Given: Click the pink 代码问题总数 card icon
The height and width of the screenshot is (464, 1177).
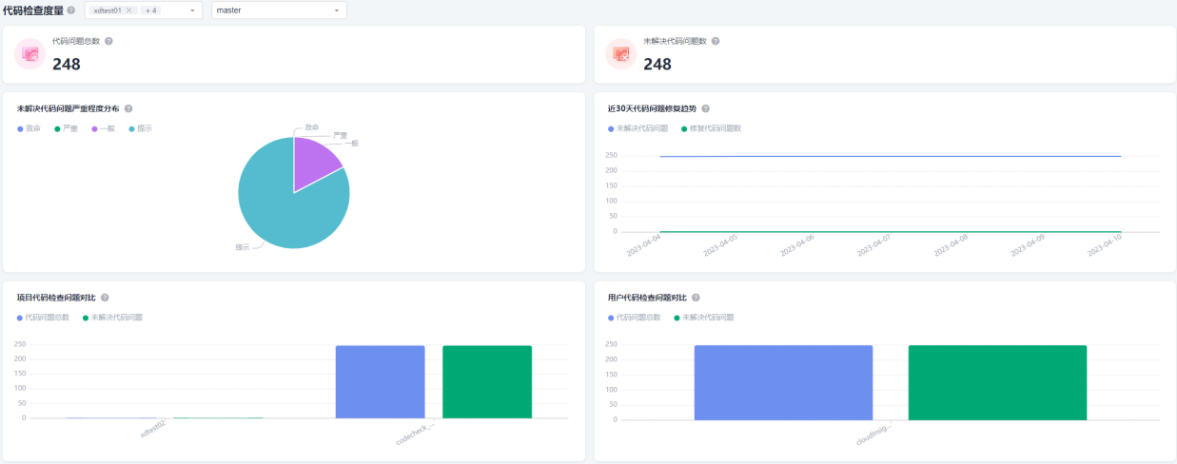Looking at the screenshot, I should pyautogui.click(x=30, y=54).
